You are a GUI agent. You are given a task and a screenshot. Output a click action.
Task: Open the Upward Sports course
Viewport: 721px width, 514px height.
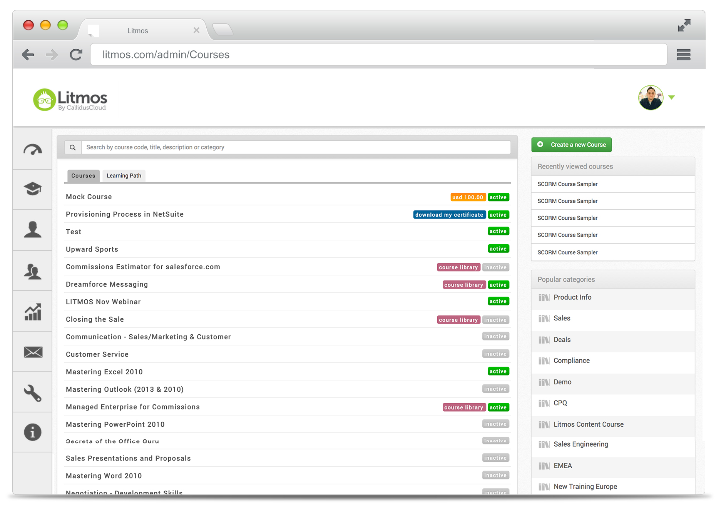(92, 249)
